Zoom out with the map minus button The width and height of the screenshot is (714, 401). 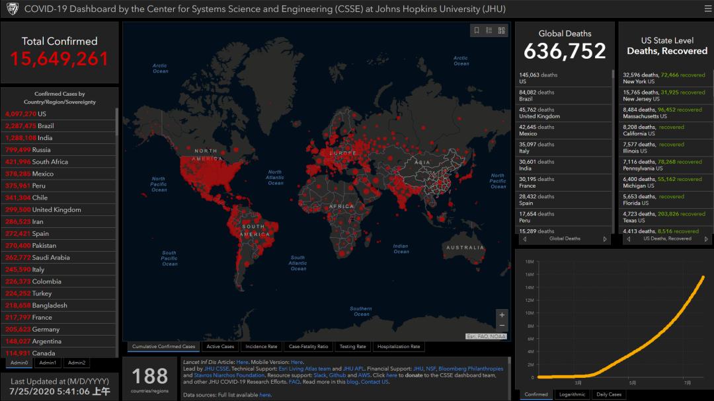pos(502,326)
